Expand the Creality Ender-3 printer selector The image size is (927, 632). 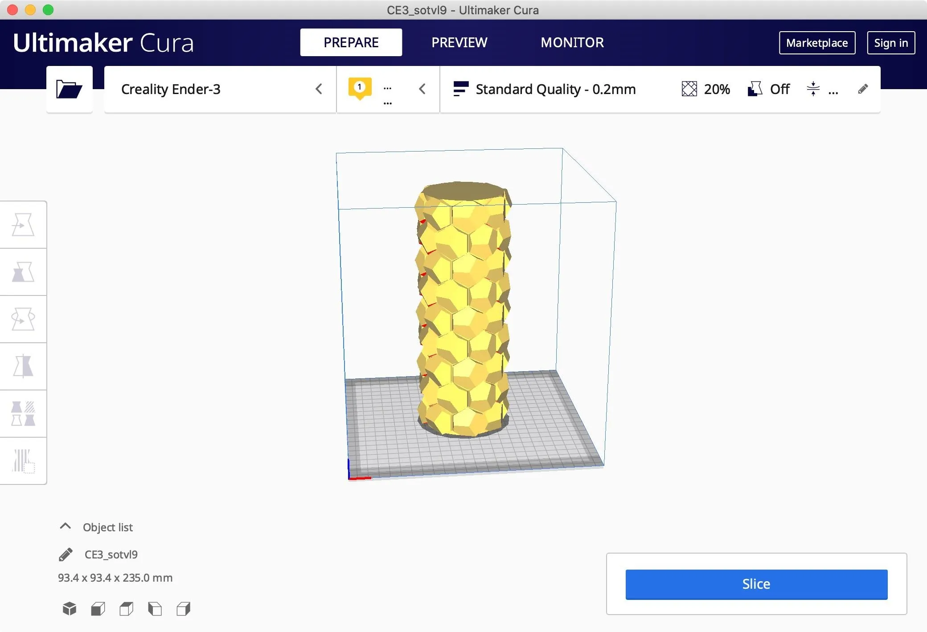[220, 89]
